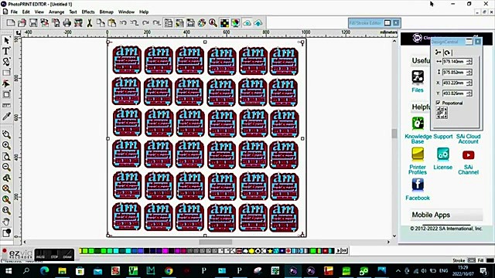This screenshot has height=278, width=495.
Task: Select the Zoom Out magnifier tool
Action: pos(6,167)
